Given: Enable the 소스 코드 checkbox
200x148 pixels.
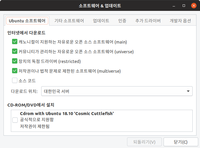Looking at the screenshot, I should pos(15,80).
